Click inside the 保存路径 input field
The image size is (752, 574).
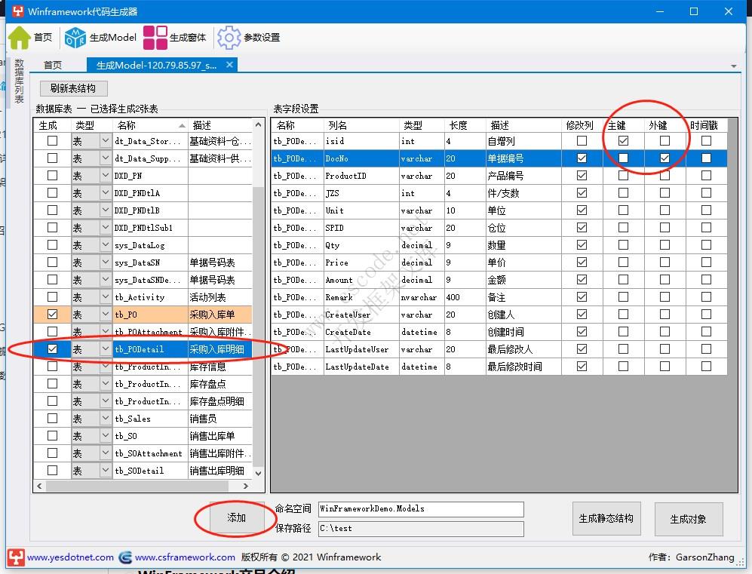point(421,529)
